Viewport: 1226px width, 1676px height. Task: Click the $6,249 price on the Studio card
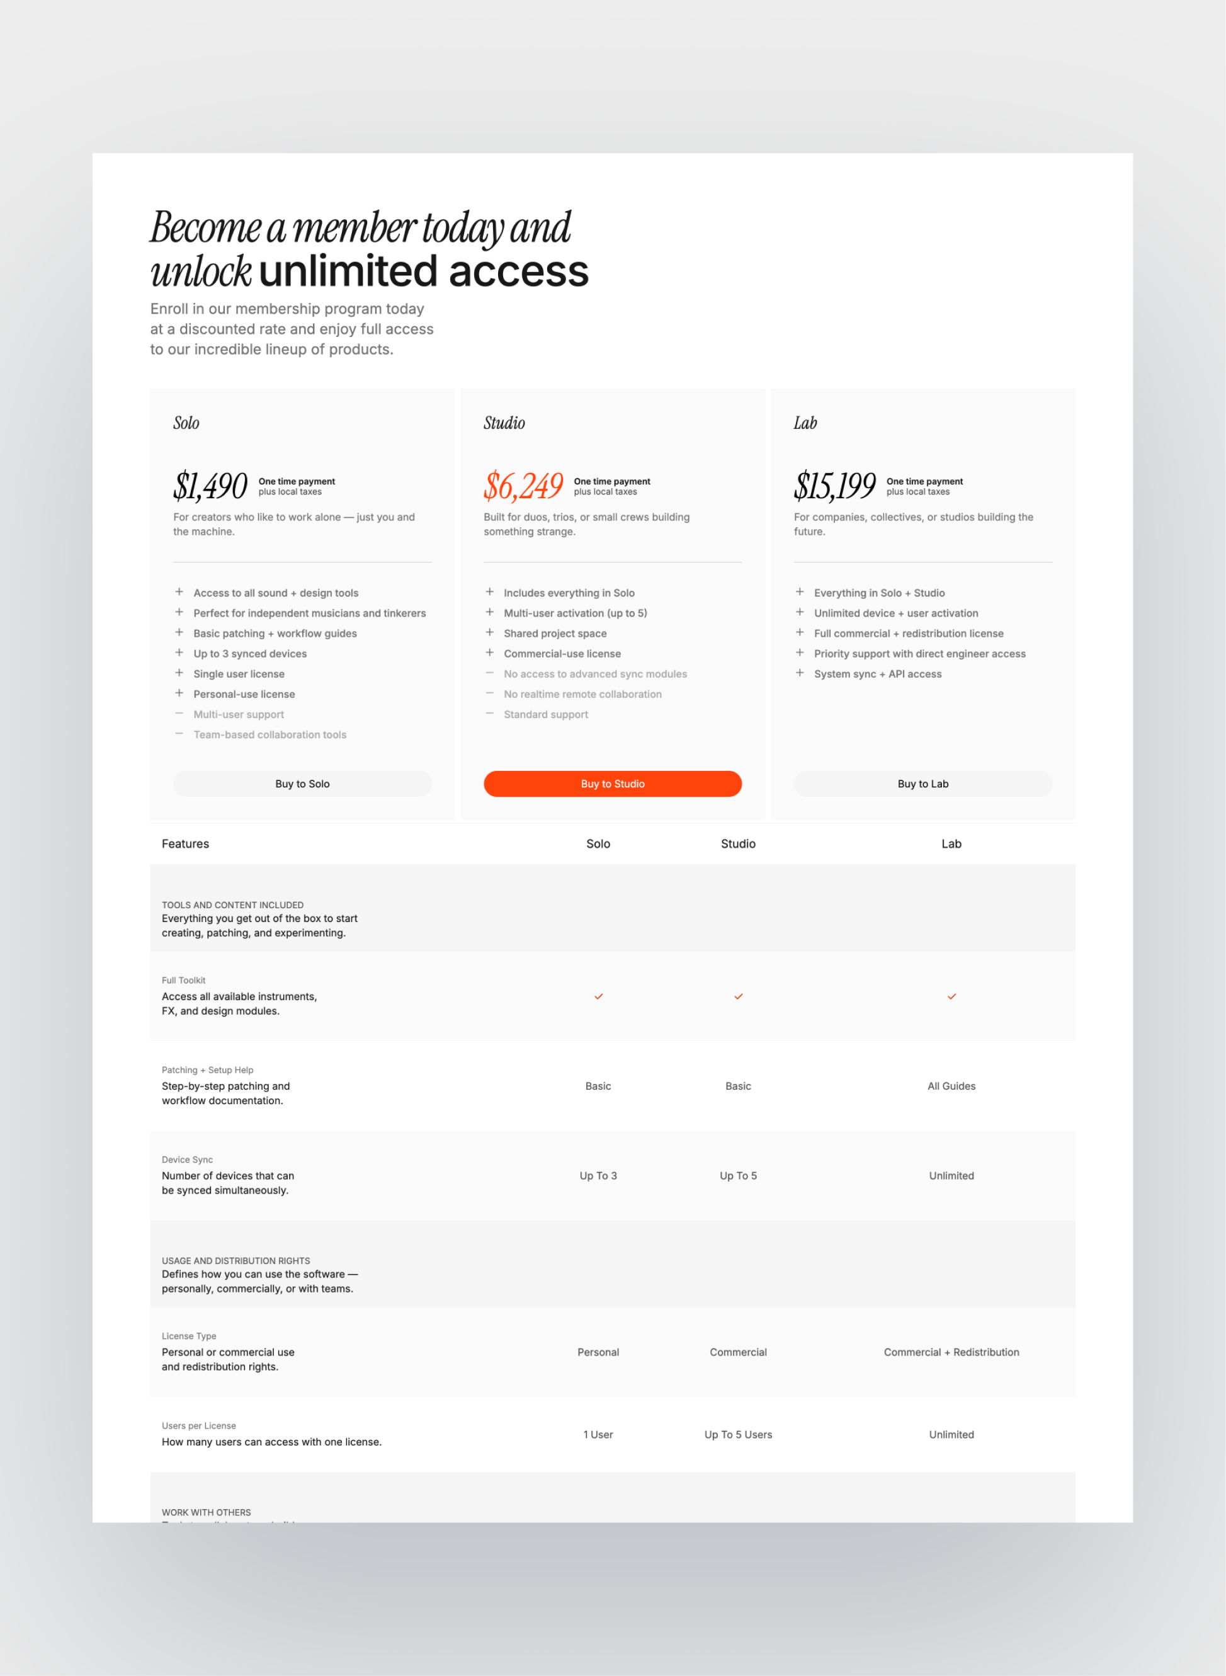[x=525, y=486]
